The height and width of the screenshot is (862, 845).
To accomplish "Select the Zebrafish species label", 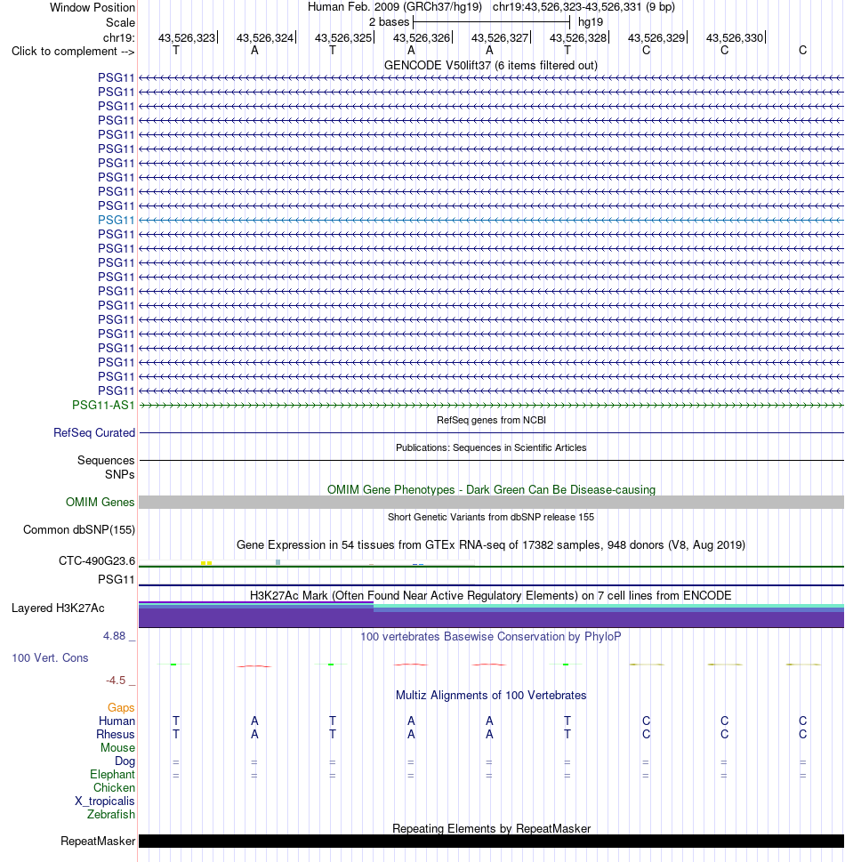I will click(x=110, y=814).
